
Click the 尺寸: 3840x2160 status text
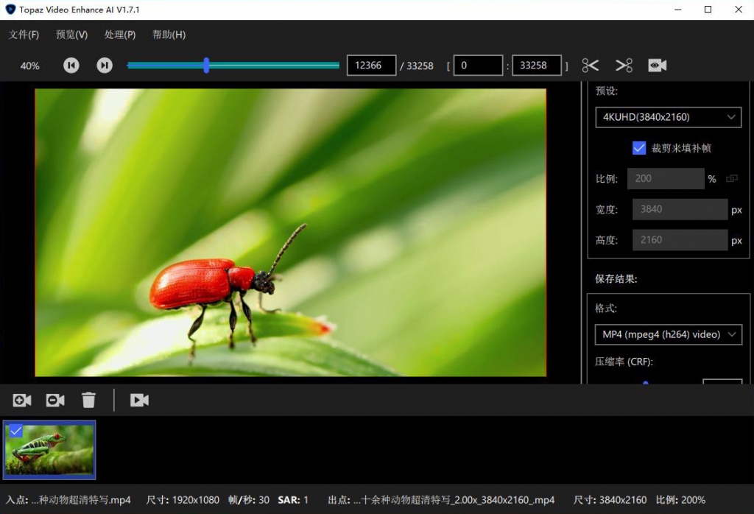coord(610,500)
